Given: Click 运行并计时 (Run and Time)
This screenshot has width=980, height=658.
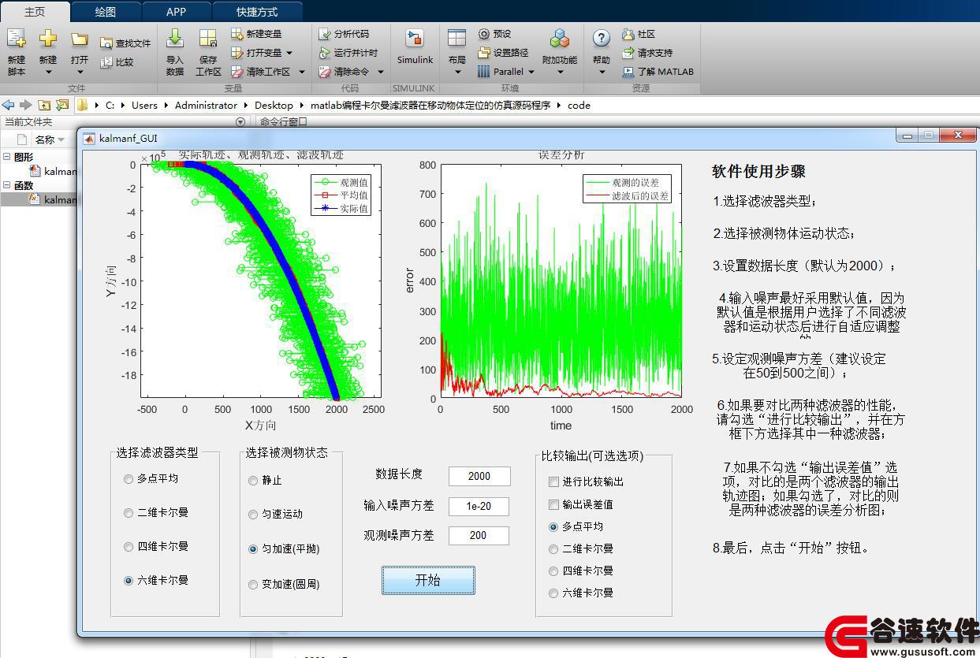Looking at the screenshot, I should tap(348, 53).
